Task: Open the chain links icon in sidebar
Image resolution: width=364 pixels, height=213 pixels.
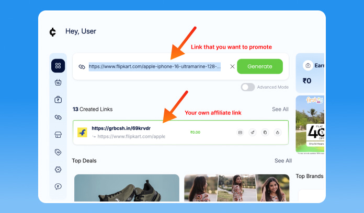Action: (58, 117)
